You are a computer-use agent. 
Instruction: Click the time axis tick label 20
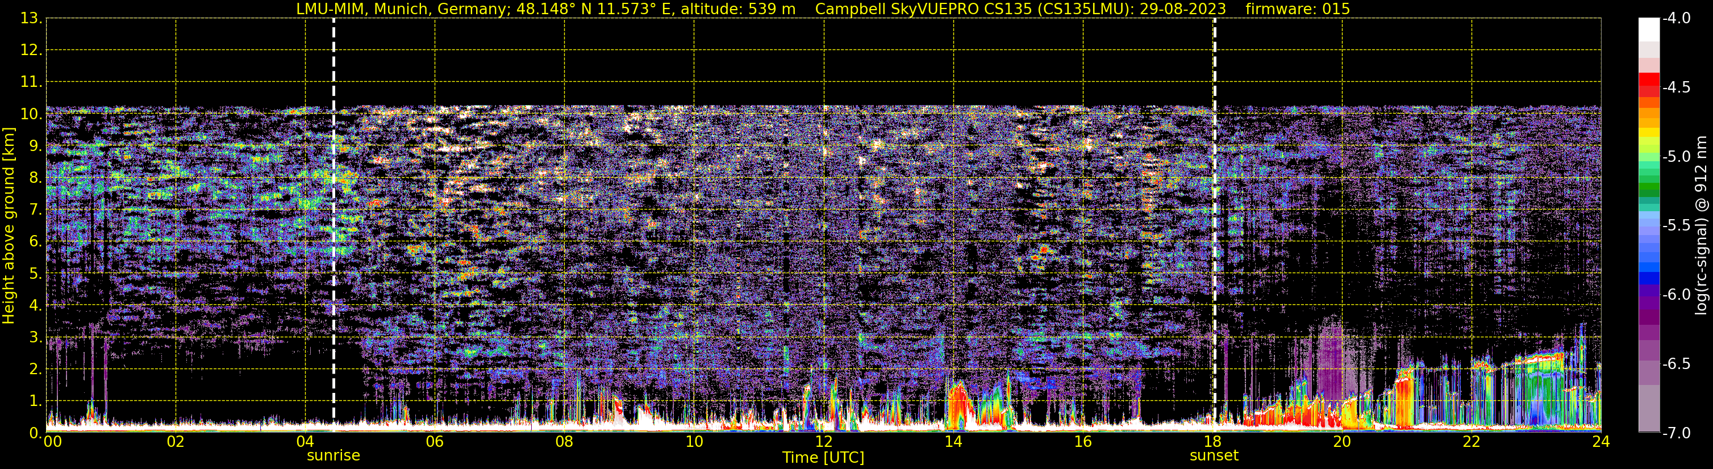click(x=1342, y=442)
